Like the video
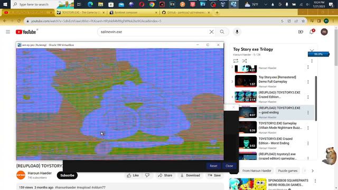Viewport: 338px width, 190px height. (x=133, y=175)
